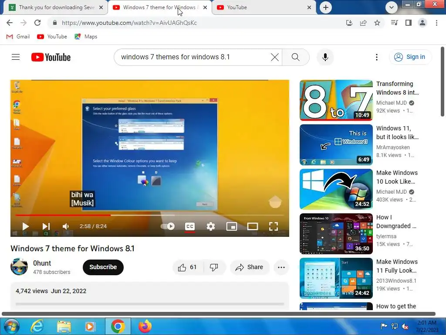Close the 'Thank you for downloading' tab
Image resolution: width=446 pixels, height=335 pixels.
click(101, 7)
